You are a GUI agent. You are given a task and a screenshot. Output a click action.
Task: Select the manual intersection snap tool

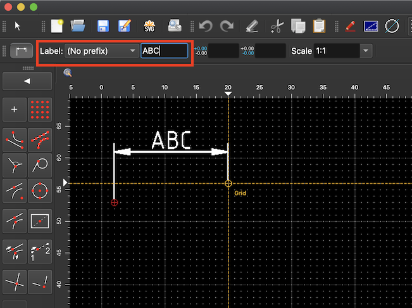(x=40, y=282)
